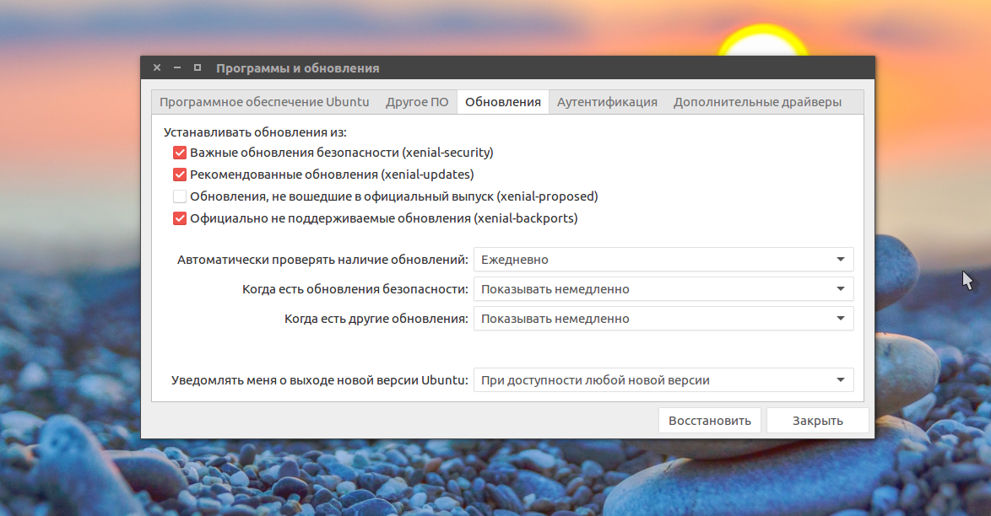Click the Устанавливать обновления из heading label

pos(255,132)
